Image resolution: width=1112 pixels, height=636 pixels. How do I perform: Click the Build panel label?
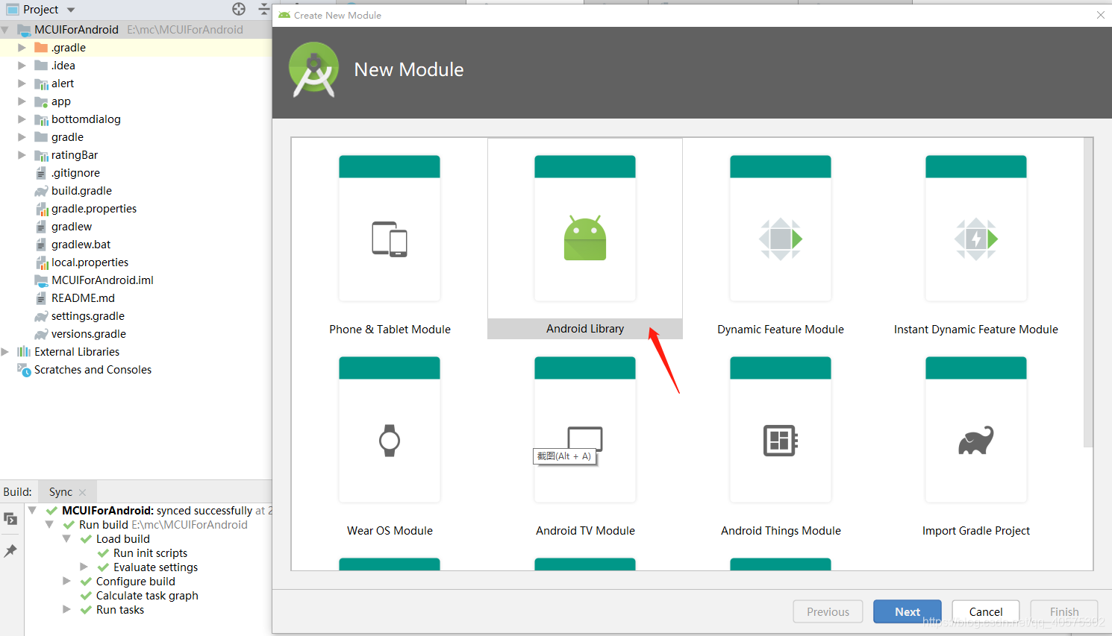[x=17, y=492]
